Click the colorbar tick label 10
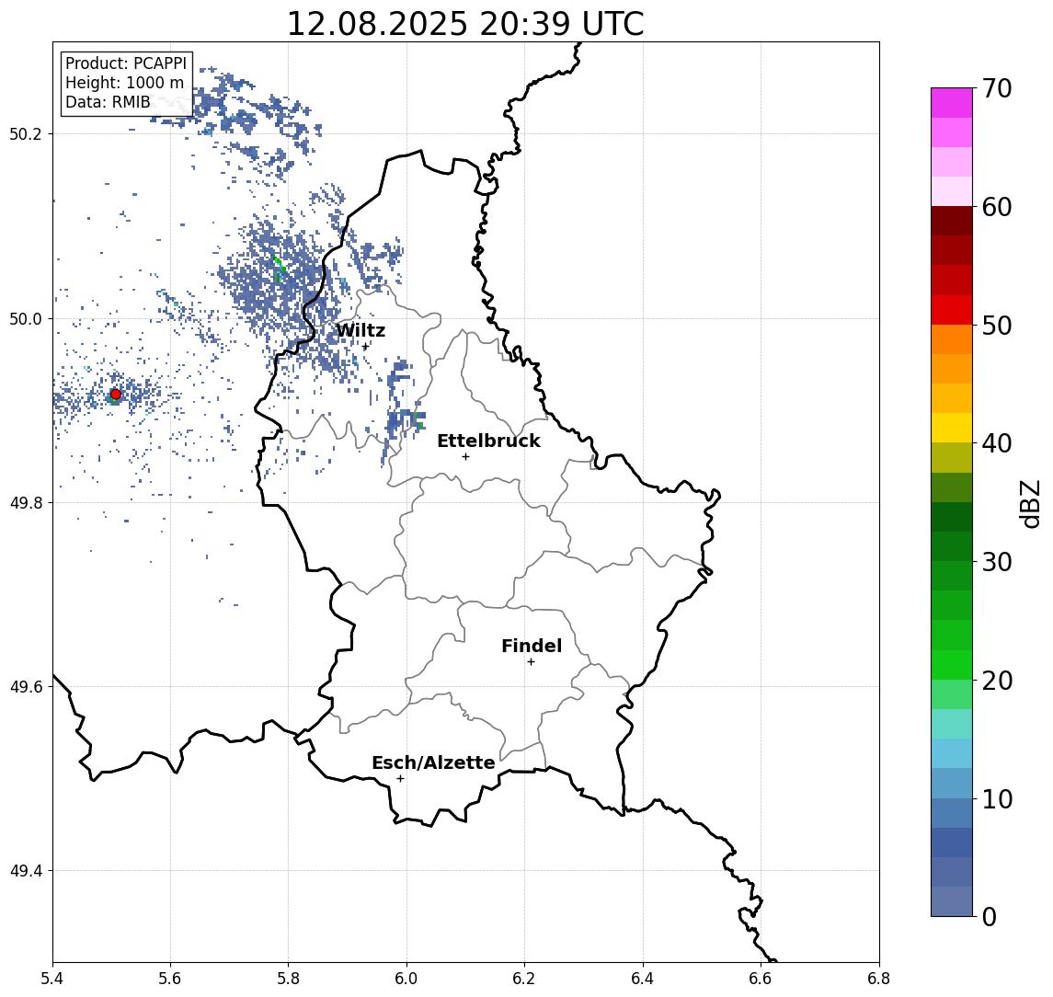The width and height of the screenshot is (1053, 997). [996, 798]
